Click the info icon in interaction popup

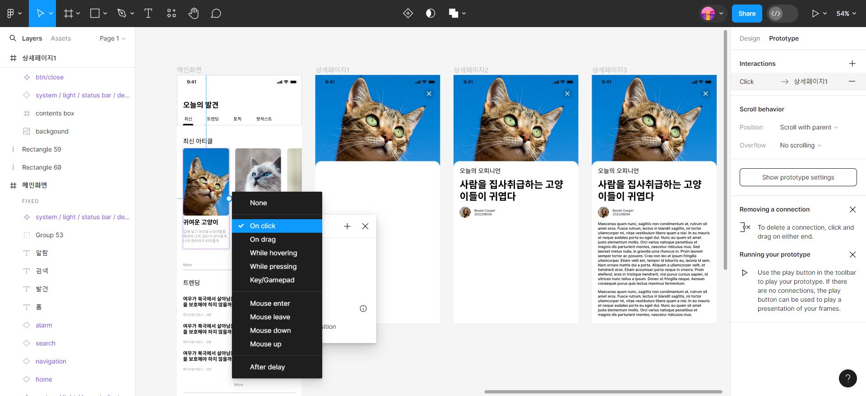coord(363,309)
